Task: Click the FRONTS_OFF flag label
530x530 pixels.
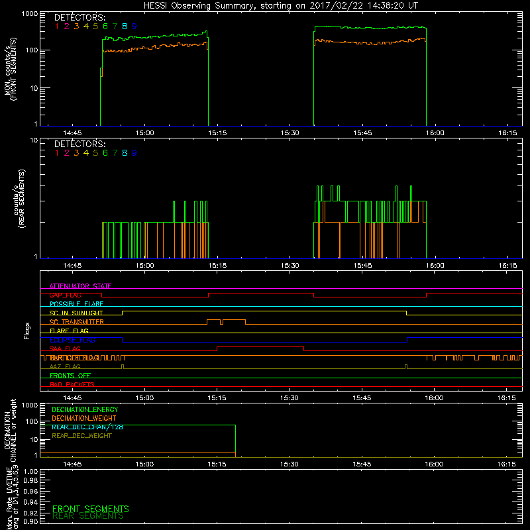Action: 70,376
